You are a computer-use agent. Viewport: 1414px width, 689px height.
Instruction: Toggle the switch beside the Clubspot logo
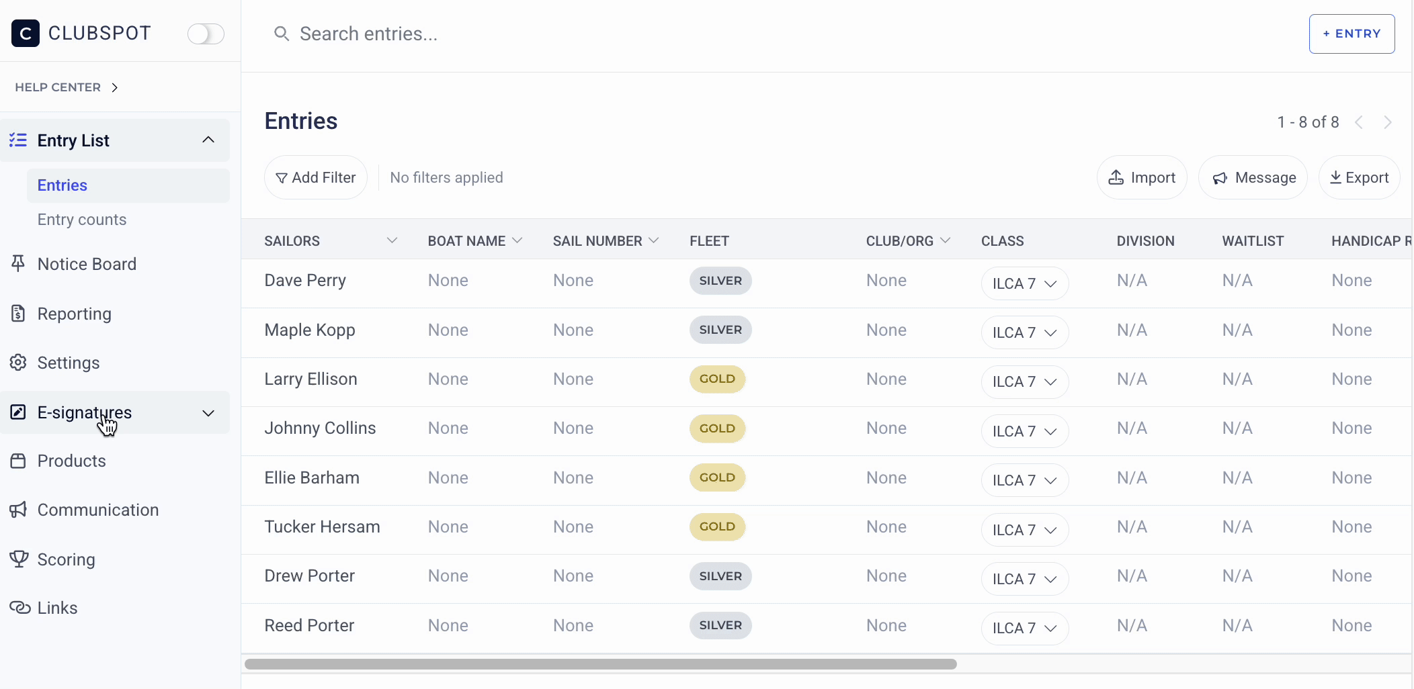pyautogui.click(x=206, y=34)
